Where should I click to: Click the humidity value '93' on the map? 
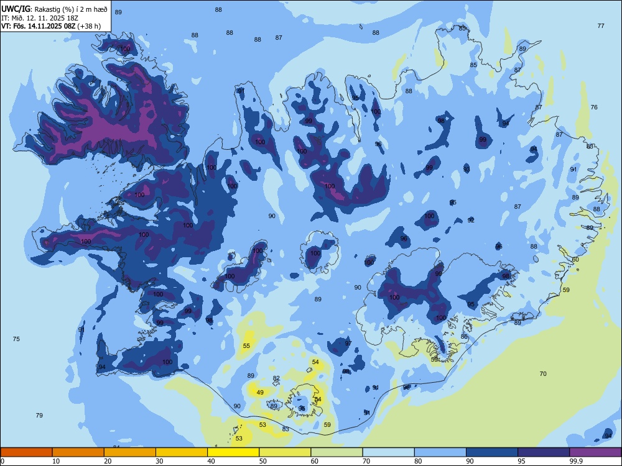467,170
